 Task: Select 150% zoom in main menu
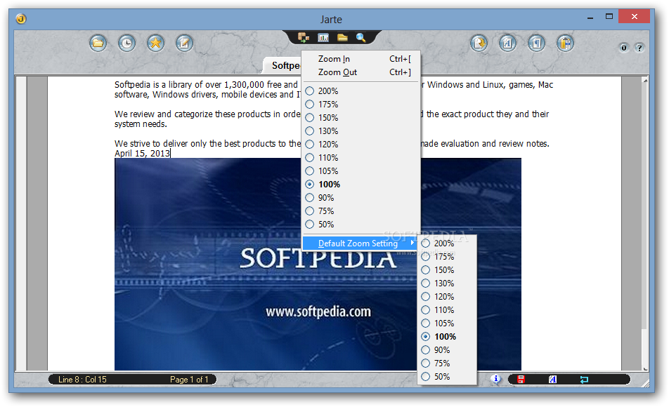(x=361, y=118)
